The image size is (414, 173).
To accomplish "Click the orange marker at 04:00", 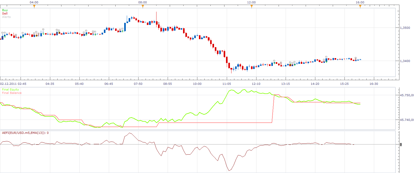I will coord(34,6).
